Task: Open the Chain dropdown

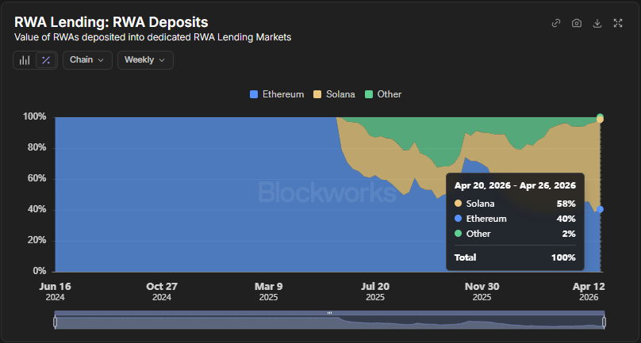Action: 87,60
